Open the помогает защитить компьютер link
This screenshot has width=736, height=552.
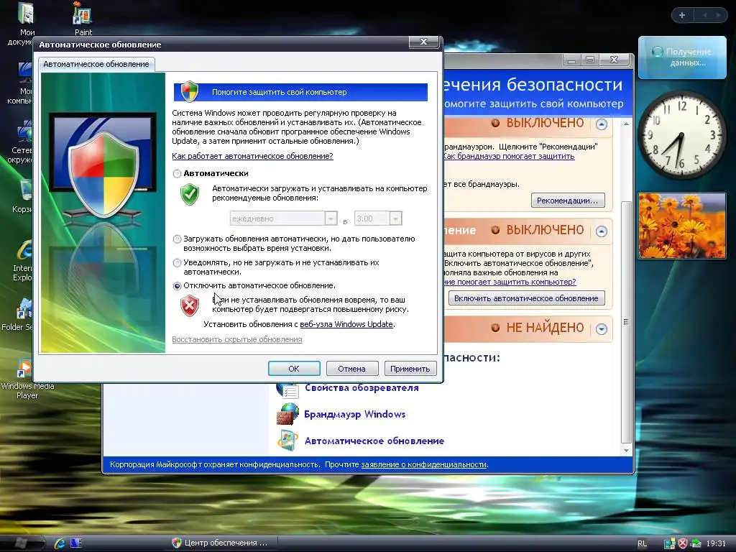click(510, 282)
